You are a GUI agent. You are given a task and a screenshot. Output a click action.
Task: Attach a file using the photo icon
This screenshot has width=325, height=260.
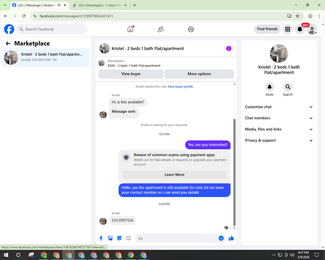pos(110,239)
